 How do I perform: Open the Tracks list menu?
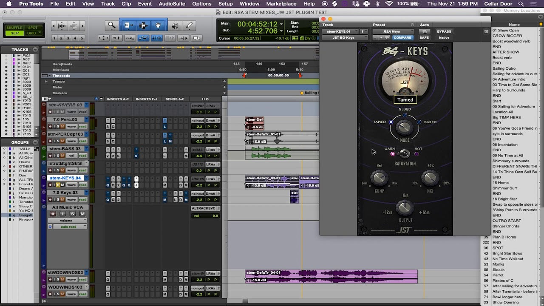(35, 50)
